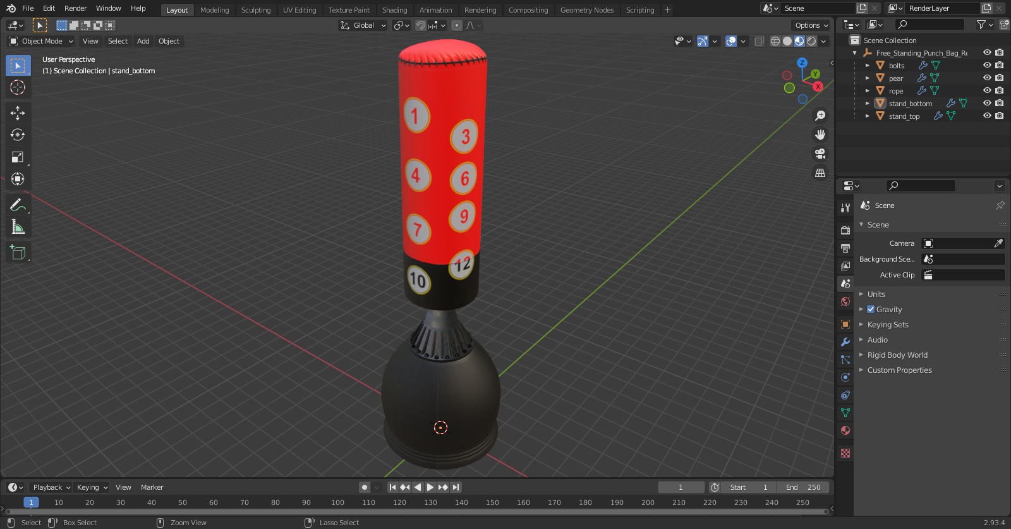Hide stand_bottom object in viewport

987,103
